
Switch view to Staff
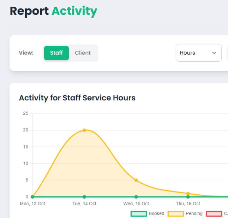pos(56,53)
